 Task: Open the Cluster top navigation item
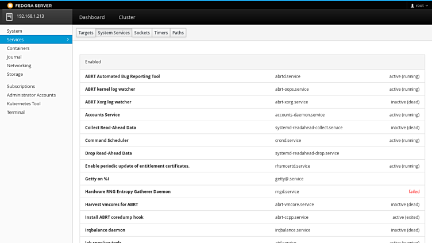click(126, 17)
